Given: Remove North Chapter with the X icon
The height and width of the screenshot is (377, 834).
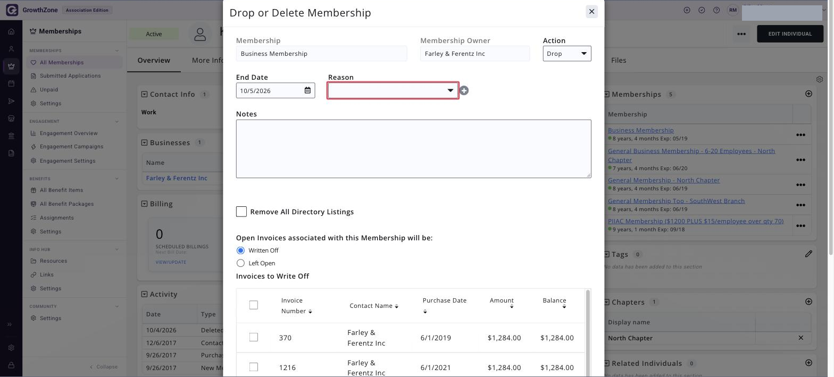Looking at the screenshot, I should coord(801,338).
